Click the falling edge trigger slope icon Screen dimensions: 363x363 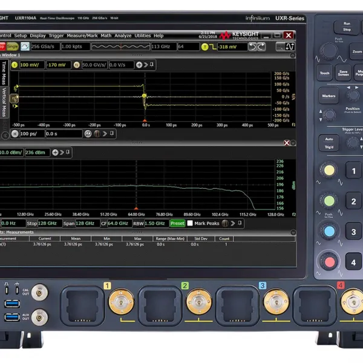coord(213,47)
